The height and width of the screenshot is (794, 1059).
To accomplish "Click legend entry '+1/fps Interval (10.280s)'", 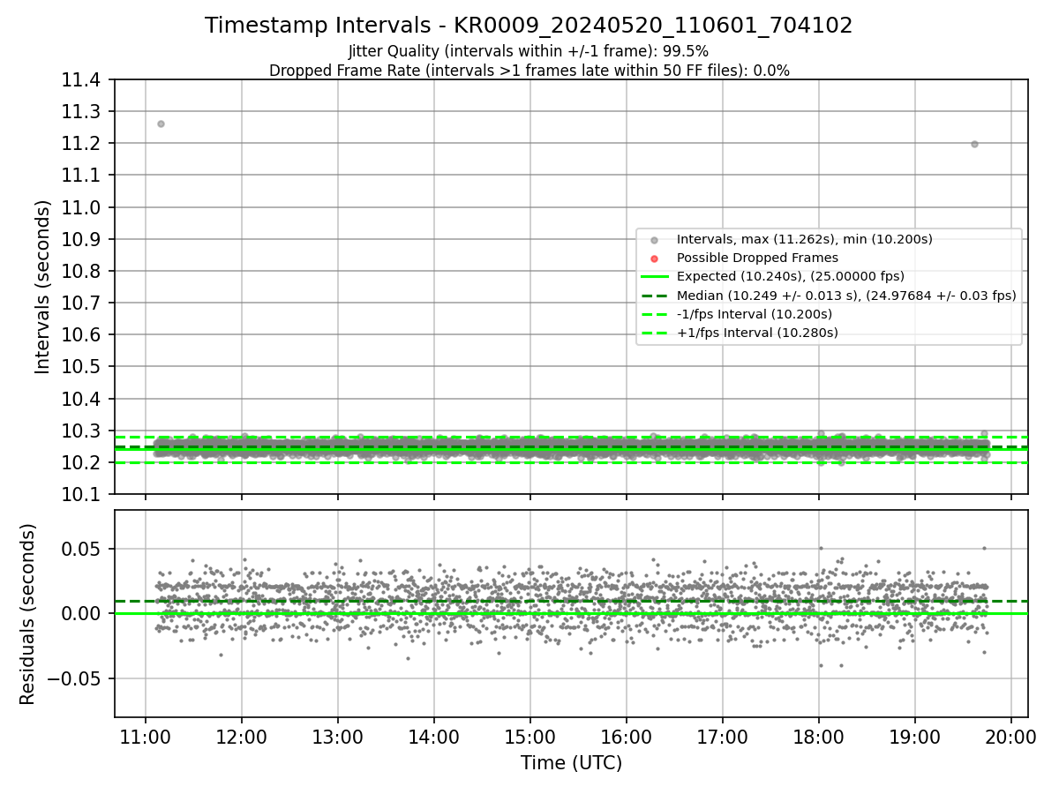I will point(757,333).
